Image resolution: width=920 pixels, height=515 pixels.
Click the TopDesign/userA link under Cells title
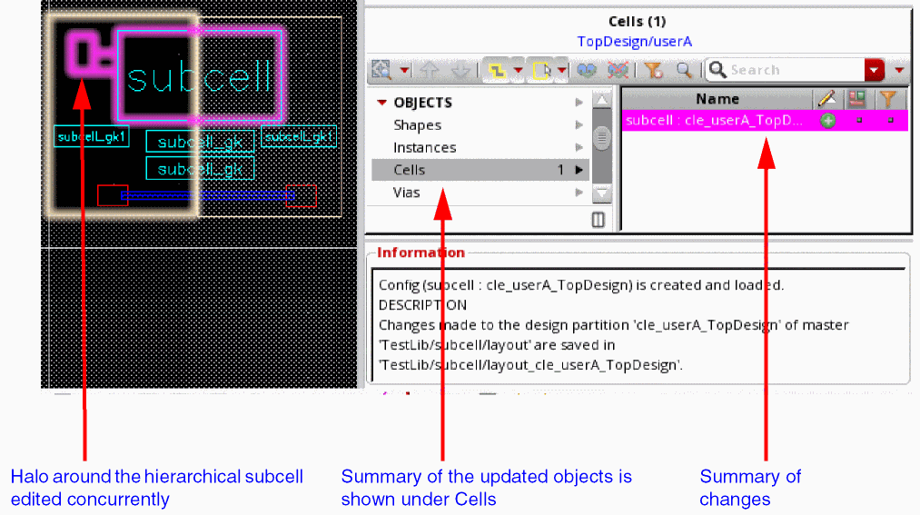634,42
